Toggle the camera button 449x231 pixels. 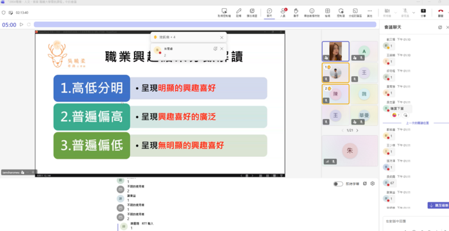coord(387,13)
